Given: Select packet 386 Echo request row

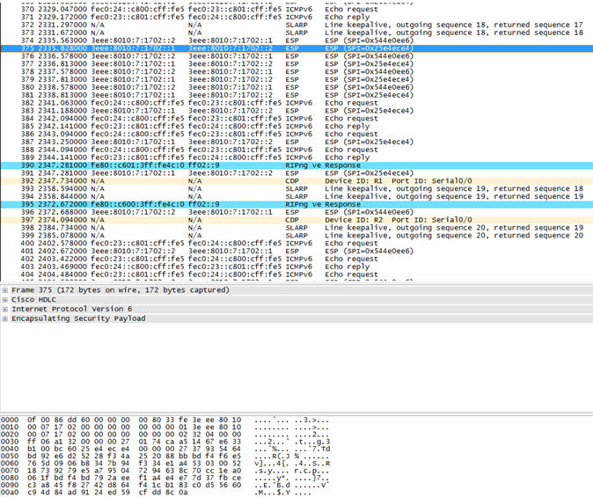Looking at the screenshot, I should (296, 134).
